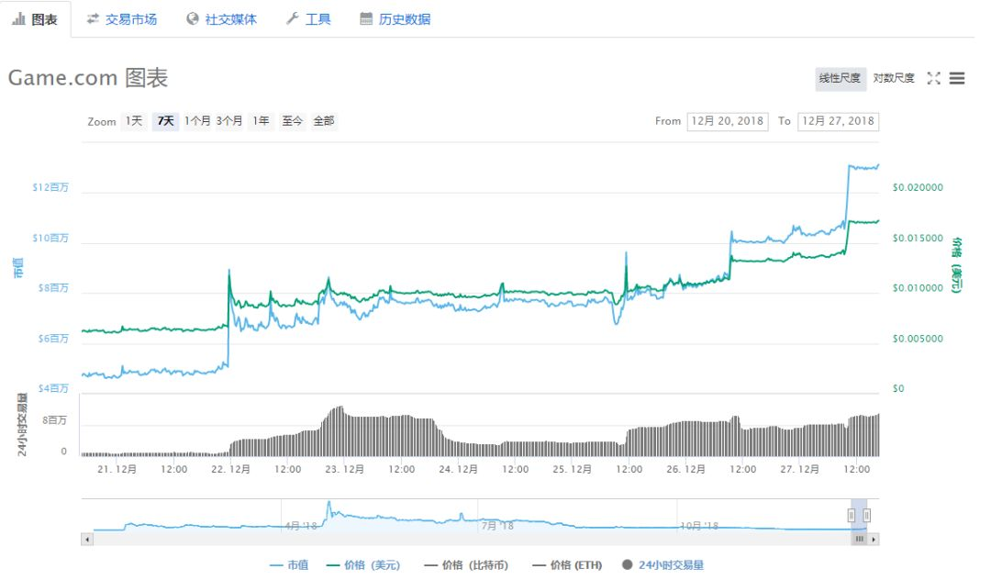Switch to the 社交媒体 tab

pos(222,19)
